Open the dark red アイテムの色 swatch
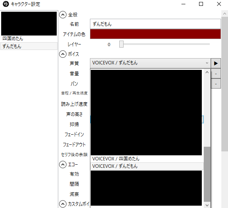Viewport: 228px width, 208px height. pos(155,34)
